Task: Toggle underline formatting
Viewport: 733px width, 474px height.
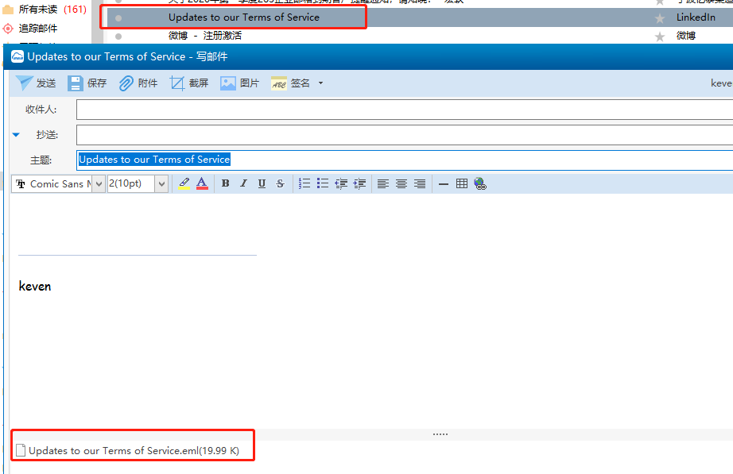Action: (x=262, y=183)
